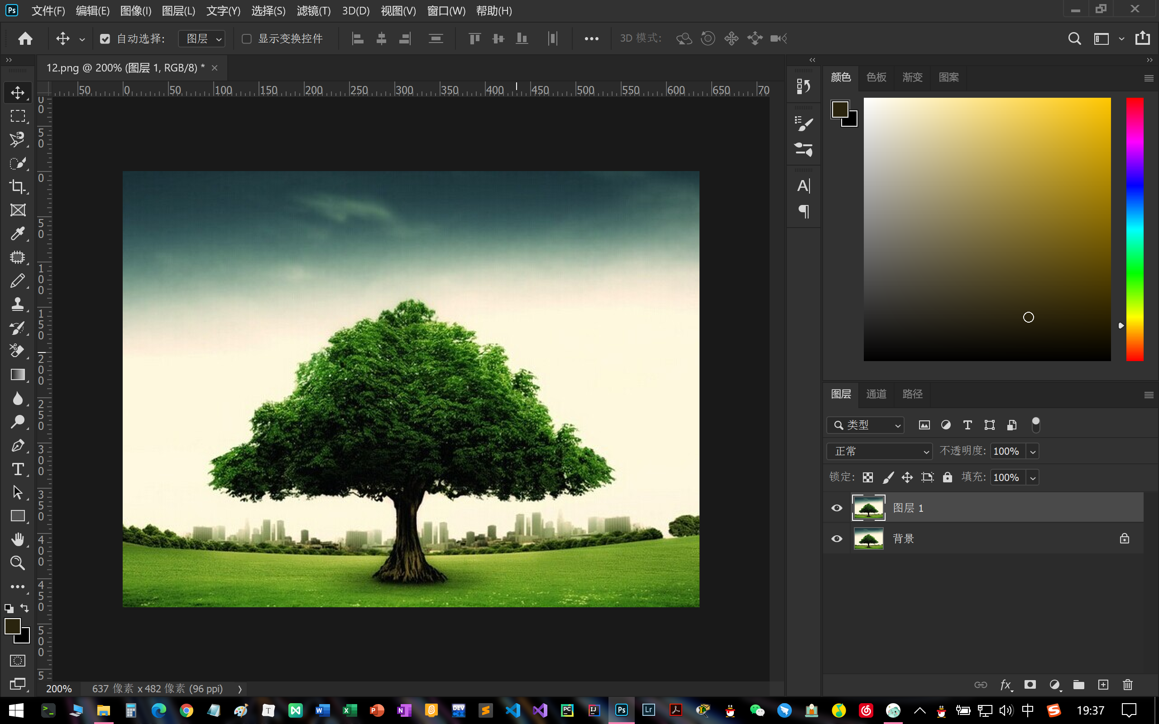This screenshot has width=1159, height=724.
Task: Hide 图层 1 via eye icon
Action: [x=837, y=508]
